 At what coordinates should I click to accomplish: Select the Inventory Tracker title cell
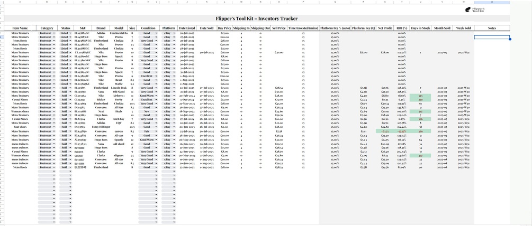coord(257,18)
